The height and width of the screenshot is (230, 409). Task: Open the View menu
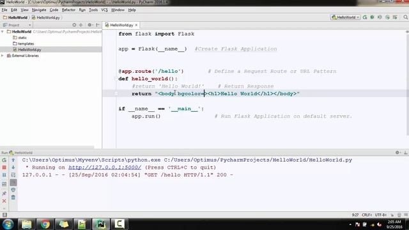pos(24,10)
